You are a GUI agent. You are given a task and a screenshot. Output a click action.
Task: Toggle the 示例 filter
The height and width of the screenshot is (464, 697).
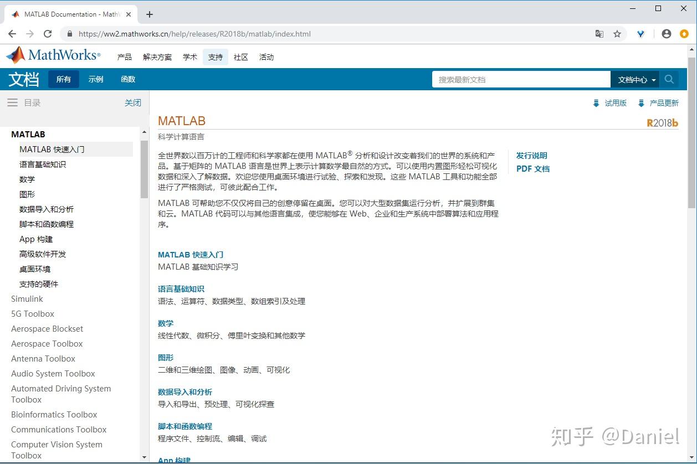(x=95, y=79)
